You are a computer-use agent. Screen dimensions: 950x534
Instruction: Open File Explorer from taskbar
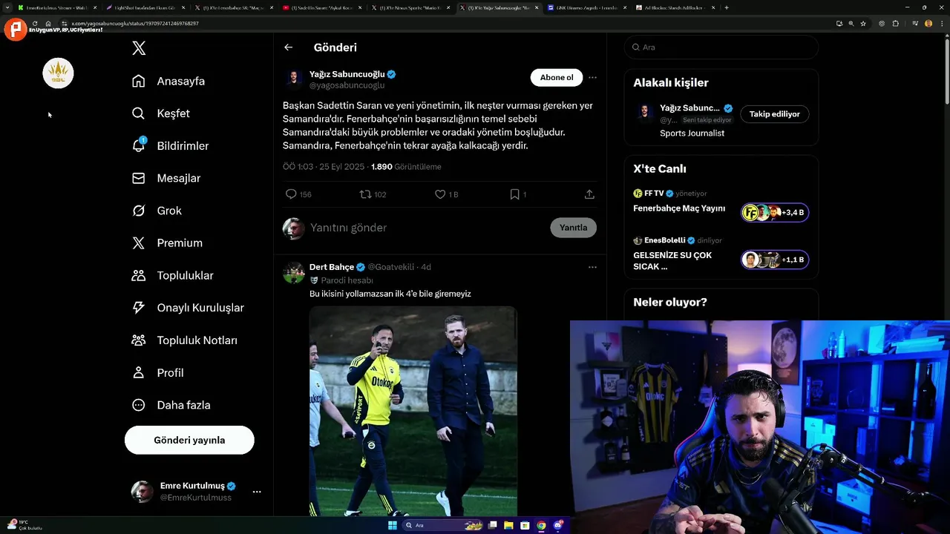click(x=508, y=525)
